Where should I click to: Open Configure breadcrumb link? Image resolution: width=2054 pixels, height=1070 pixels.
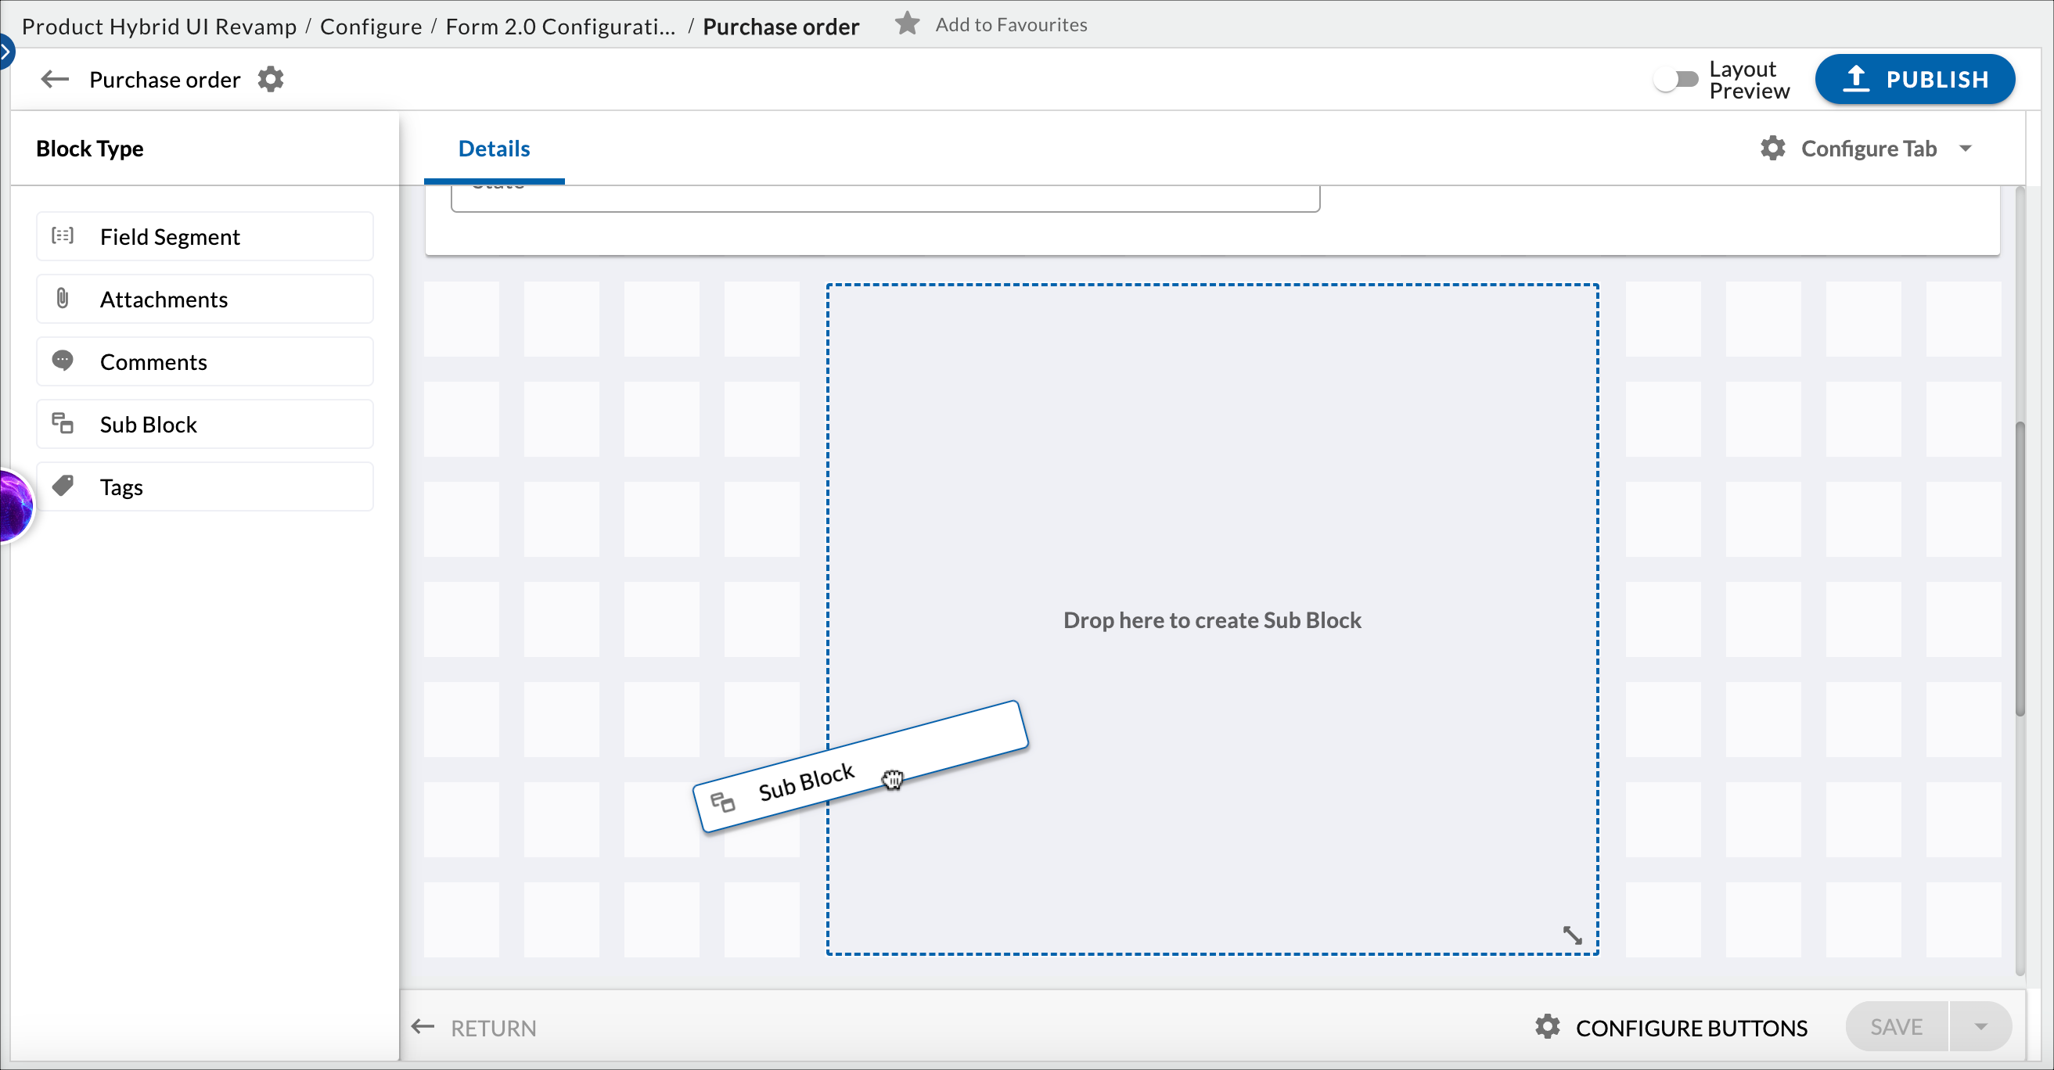[x=371, y=27]
